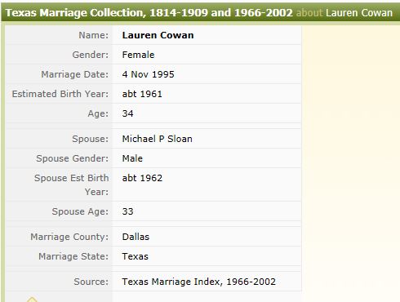Click the Female gender value
The height and width of the screenshot is (302, 400).
coord(138,55)
